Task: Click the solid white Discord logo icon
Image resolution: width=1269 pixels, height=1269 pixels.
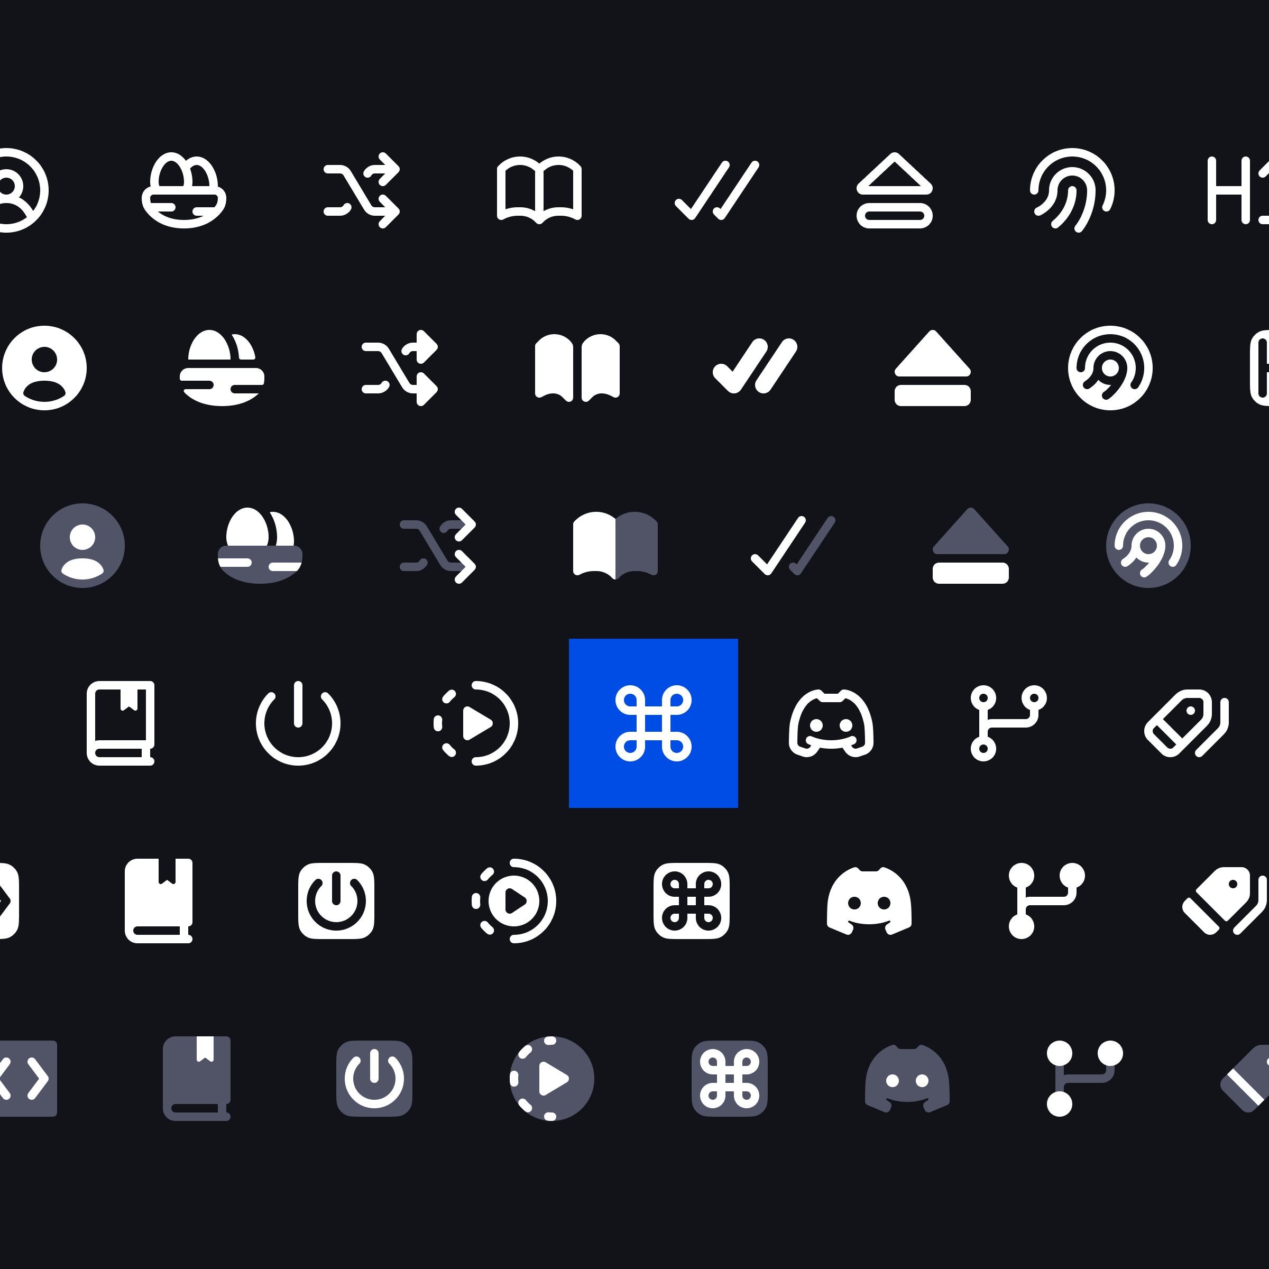Action: 869,901
